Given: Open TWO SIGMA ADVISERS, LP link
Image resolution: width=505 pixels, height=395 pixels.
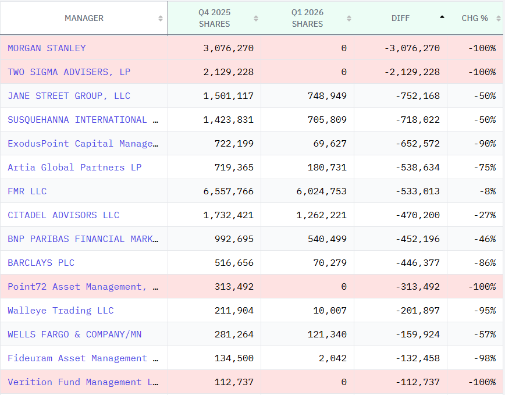Looking at the screenshot, I should pyautogui.click(x=69, y=72).
